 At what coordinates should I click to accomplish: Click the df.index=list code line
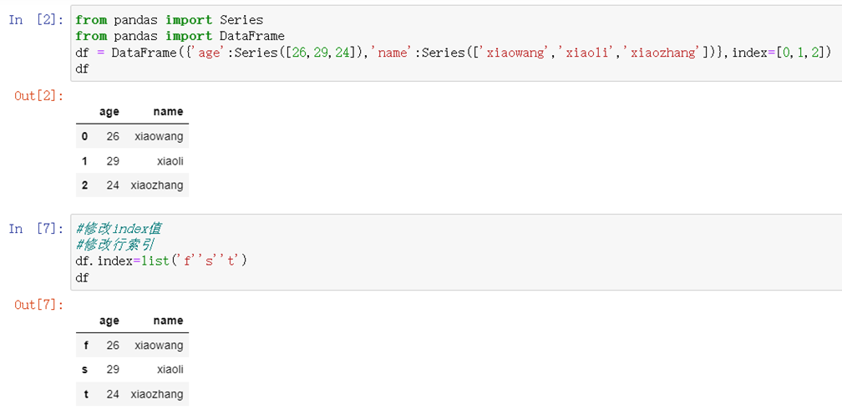[161, 261]
